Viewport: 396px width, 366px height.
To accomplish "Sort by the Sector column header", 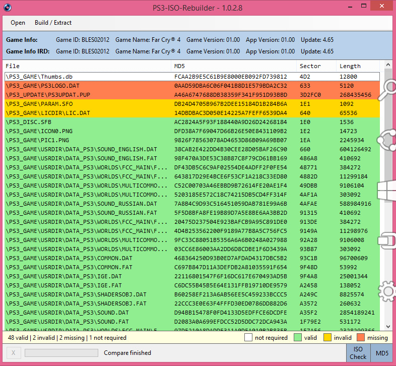I will pyautogui.click(x=316, y=66).
